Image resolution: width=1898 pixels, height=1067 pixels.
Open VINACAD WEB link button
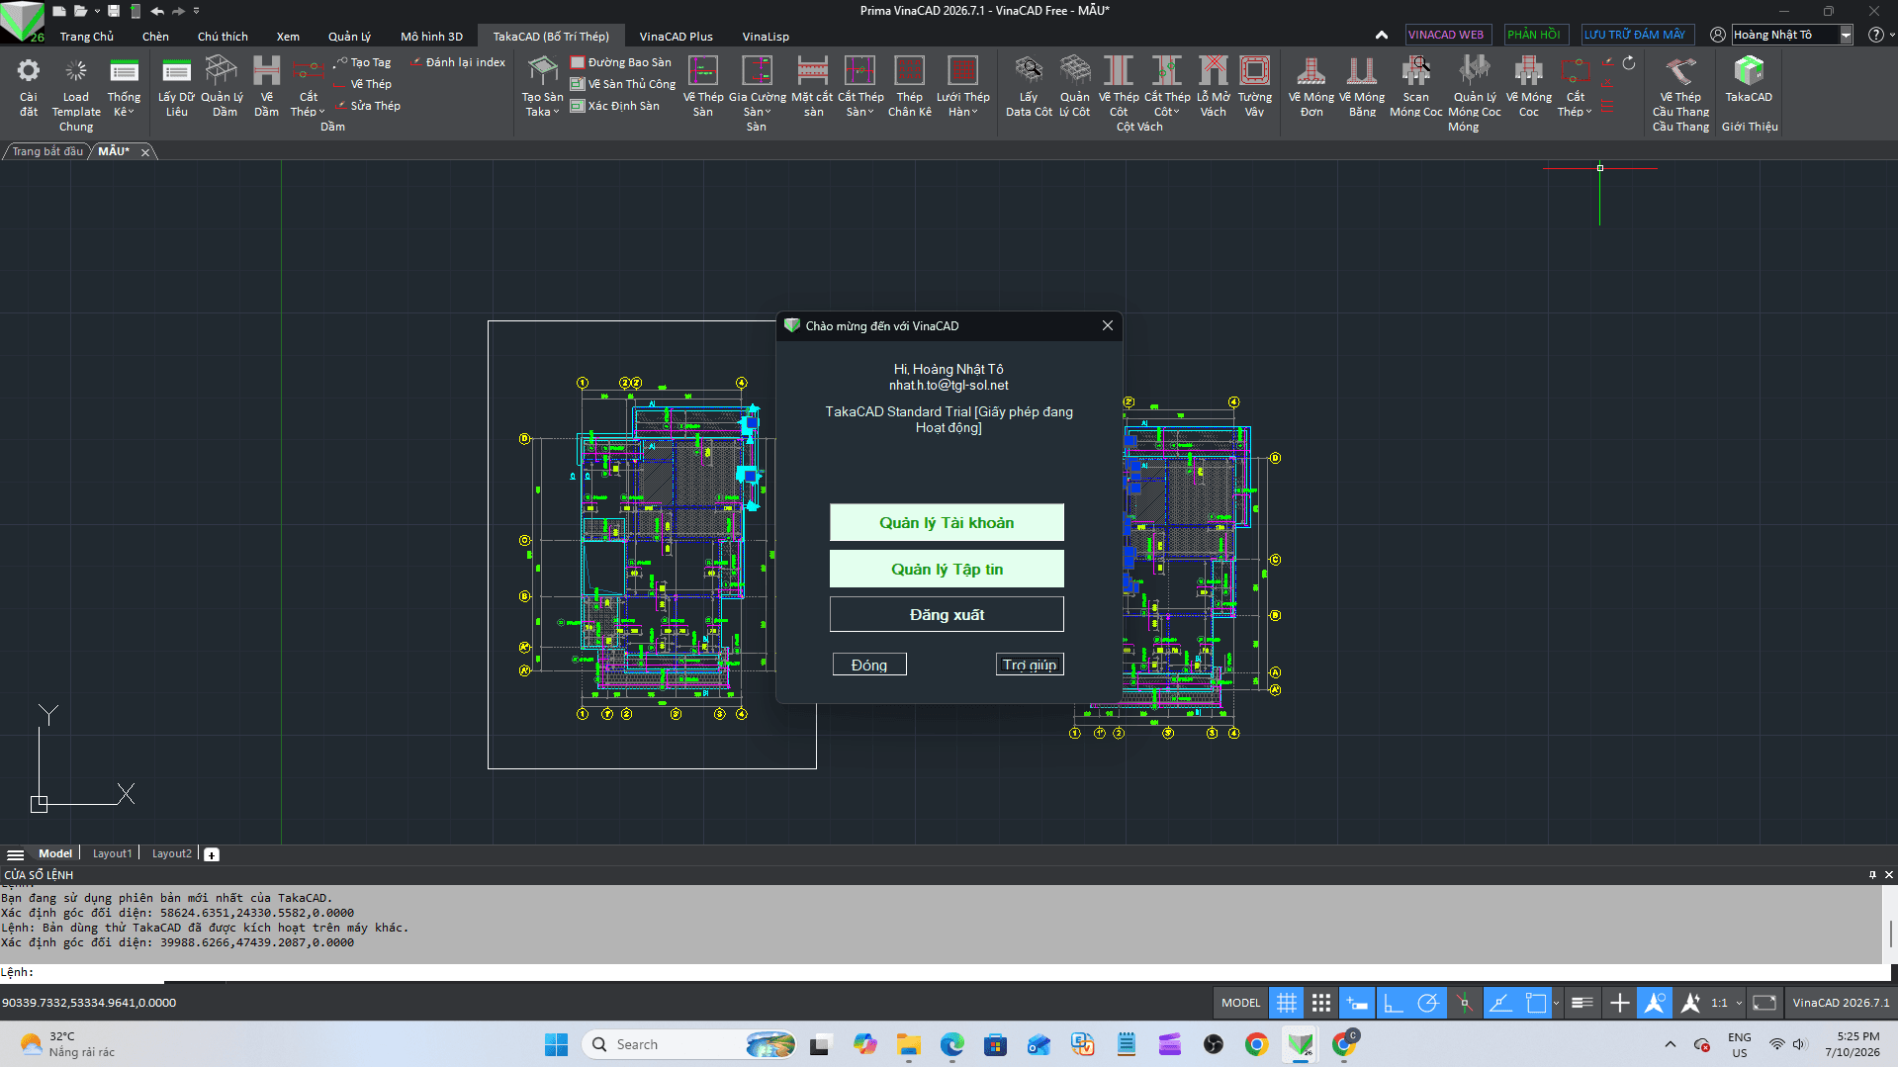click(x=1446, y=35)
